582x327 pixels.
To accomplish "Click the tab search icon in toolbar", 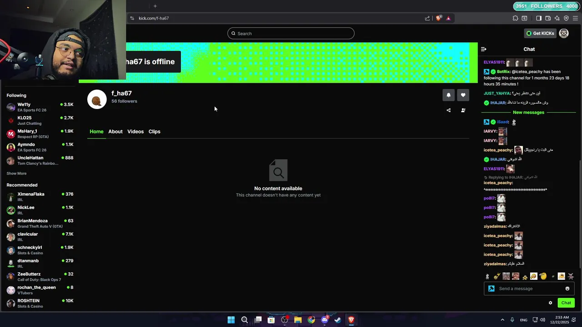I will (524, 18).
